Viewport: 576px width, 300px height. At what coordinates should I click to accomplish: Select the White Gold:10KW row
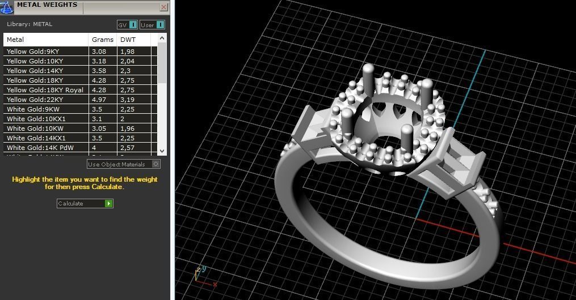point(81,128)
